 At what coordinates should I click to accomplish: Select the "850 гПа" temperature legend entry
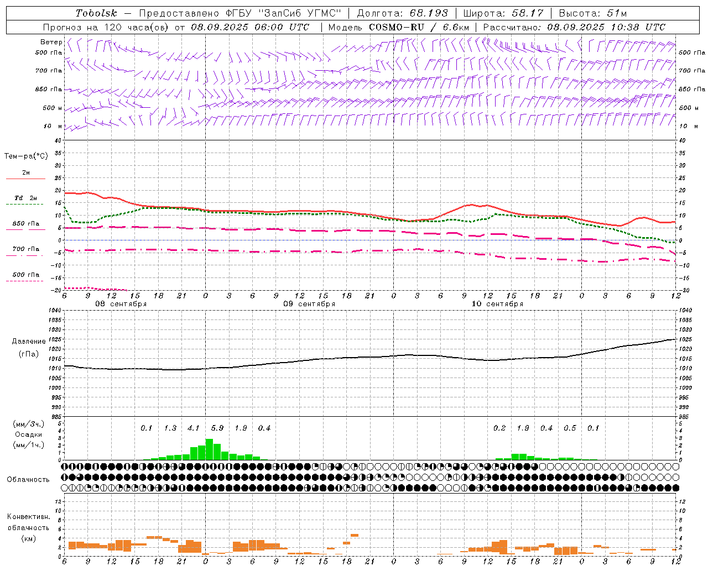pyautogui.click(x=25, y=223)
